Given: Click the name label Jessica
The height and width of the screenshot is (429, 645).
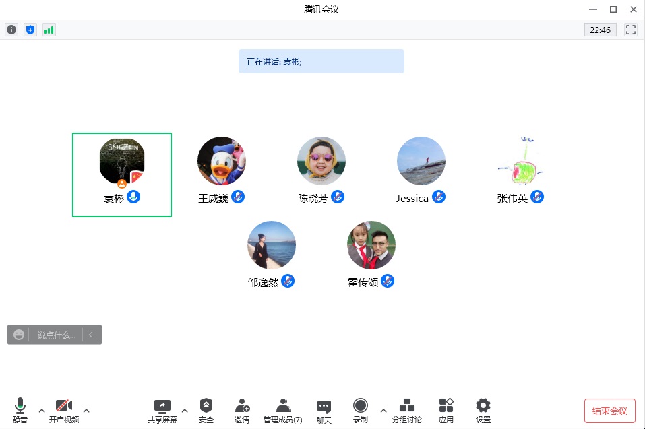Looking at the screenshot, I should [412, 199].
